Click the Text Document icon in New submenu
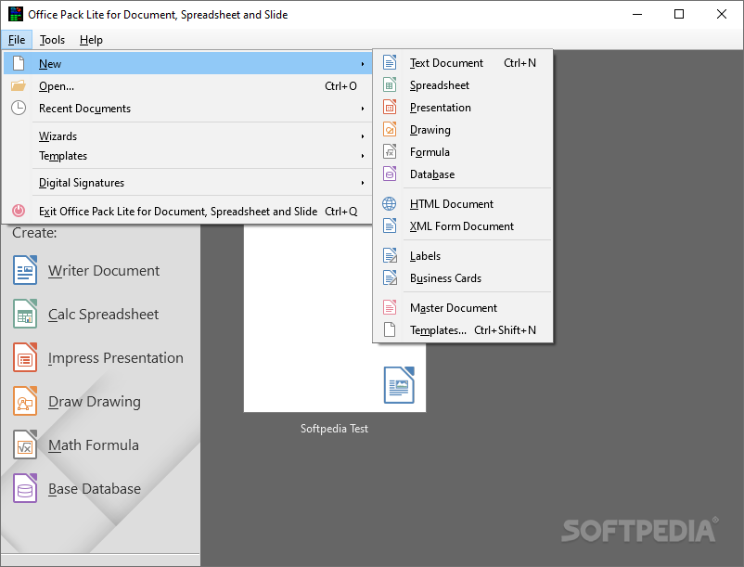Viewport: 744px width, 567px height. (x=390, y=62)
